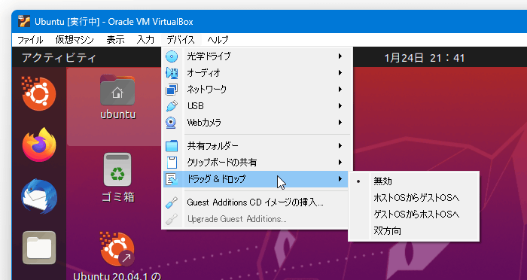This screenshot has width=527, height=280.
Task: Open the clock showing 1月24日 21:41
Action: (425, 58)
